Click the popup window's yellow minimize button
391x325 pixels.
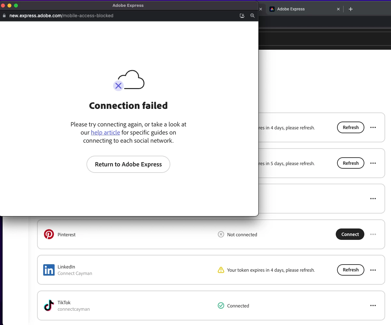point(9,6)
